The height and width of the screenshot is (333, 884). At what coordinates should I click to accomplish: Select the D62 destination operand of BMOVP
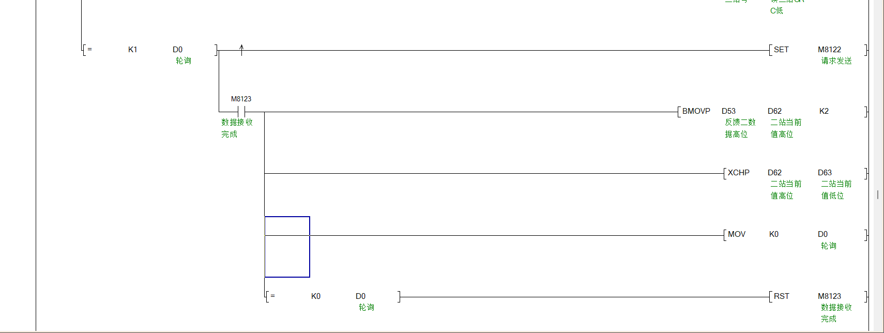(774, 111)
